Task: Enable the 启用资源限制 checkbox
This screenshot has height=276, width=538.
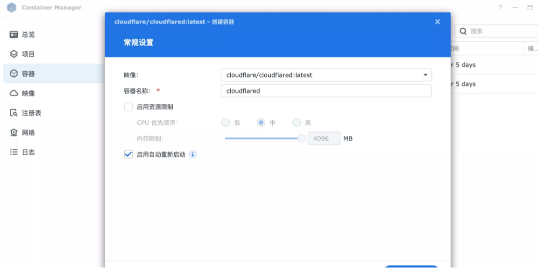Action: click(x=128, y=106)
